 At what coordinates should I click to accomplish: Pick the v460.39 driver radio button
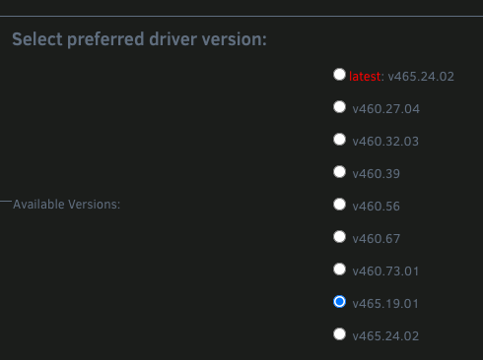[x=339, y=172]
